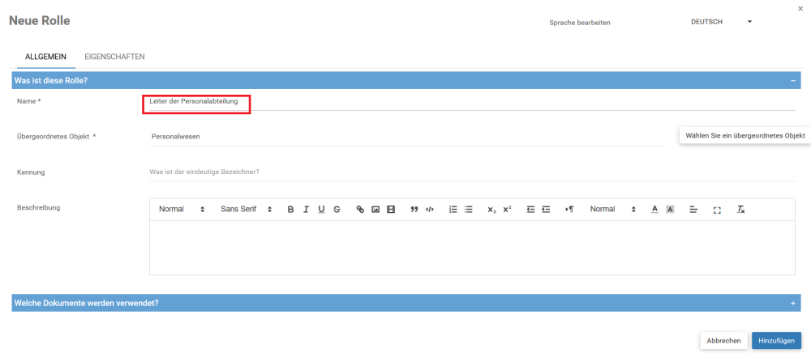Image resolution: width=811 pixels, height=353 pixels.
Task: Apply superscript formatting
Action: coord(508,210)
